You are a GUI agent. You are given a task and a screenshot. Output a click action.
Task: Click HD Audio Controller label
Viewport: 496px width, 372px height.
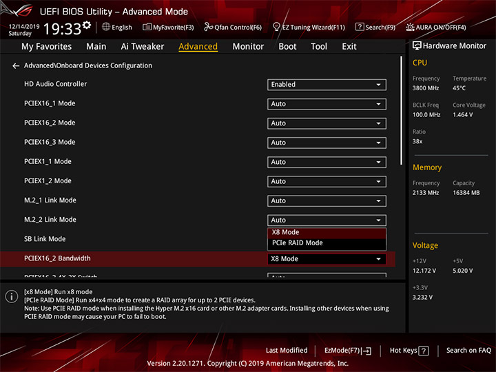click(55, 84)
